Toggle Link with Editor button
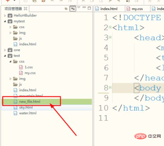Image resolution: width=164 pixels, height=146 pixels. point(73,9)
